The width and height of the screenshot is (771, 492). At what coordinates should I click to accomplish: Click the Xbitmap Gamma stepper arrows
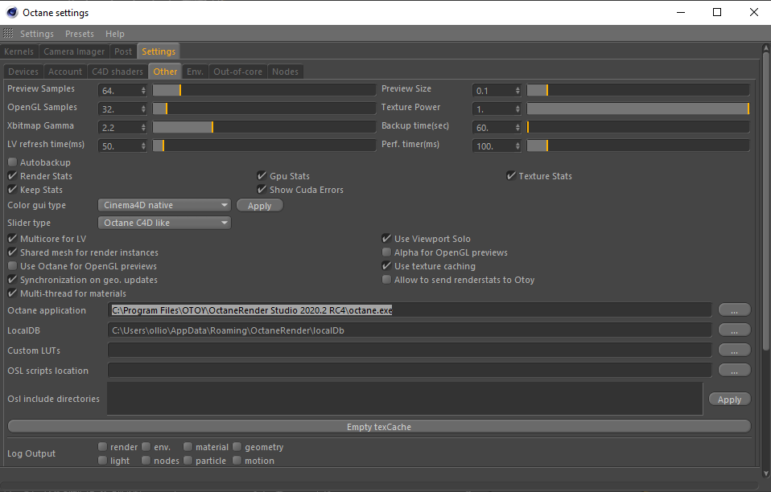coord(143,128)
